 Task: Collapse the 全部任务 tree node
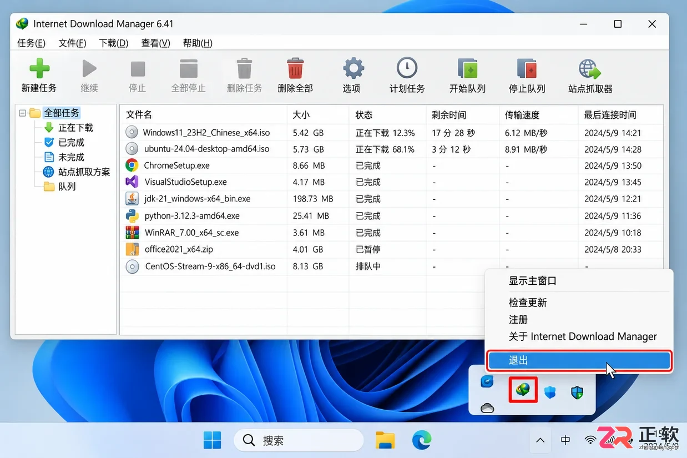pos(23,113)
